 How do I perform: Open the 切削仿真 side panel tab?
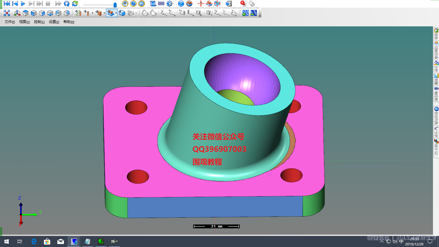pyautogui.click(x=436, y=50)
